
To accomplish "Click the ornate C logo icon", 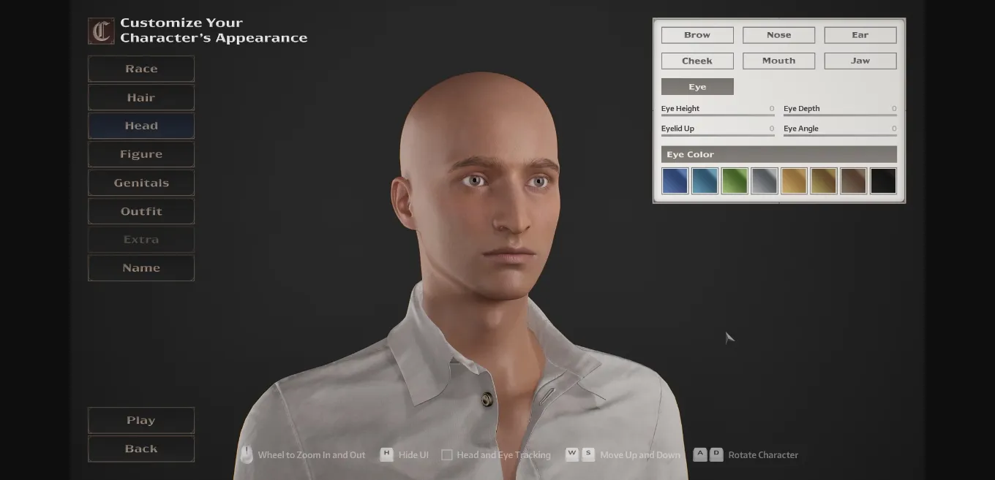I will 101,31.
